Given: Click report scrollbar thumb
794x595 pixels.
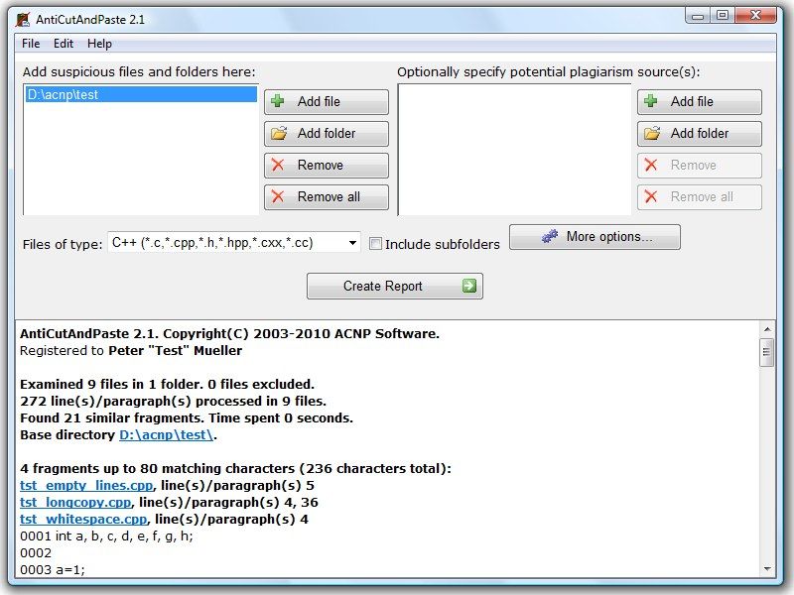Looking at the screenshot, I should click(766, 352).
